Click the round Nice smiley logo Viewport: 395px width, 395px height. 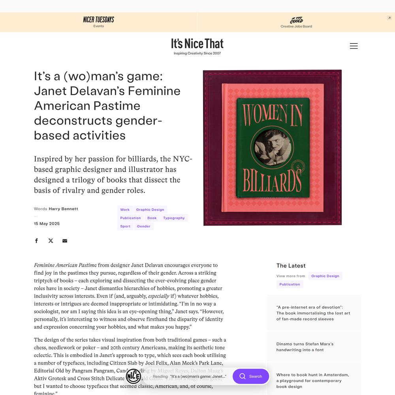coord(133,376)
